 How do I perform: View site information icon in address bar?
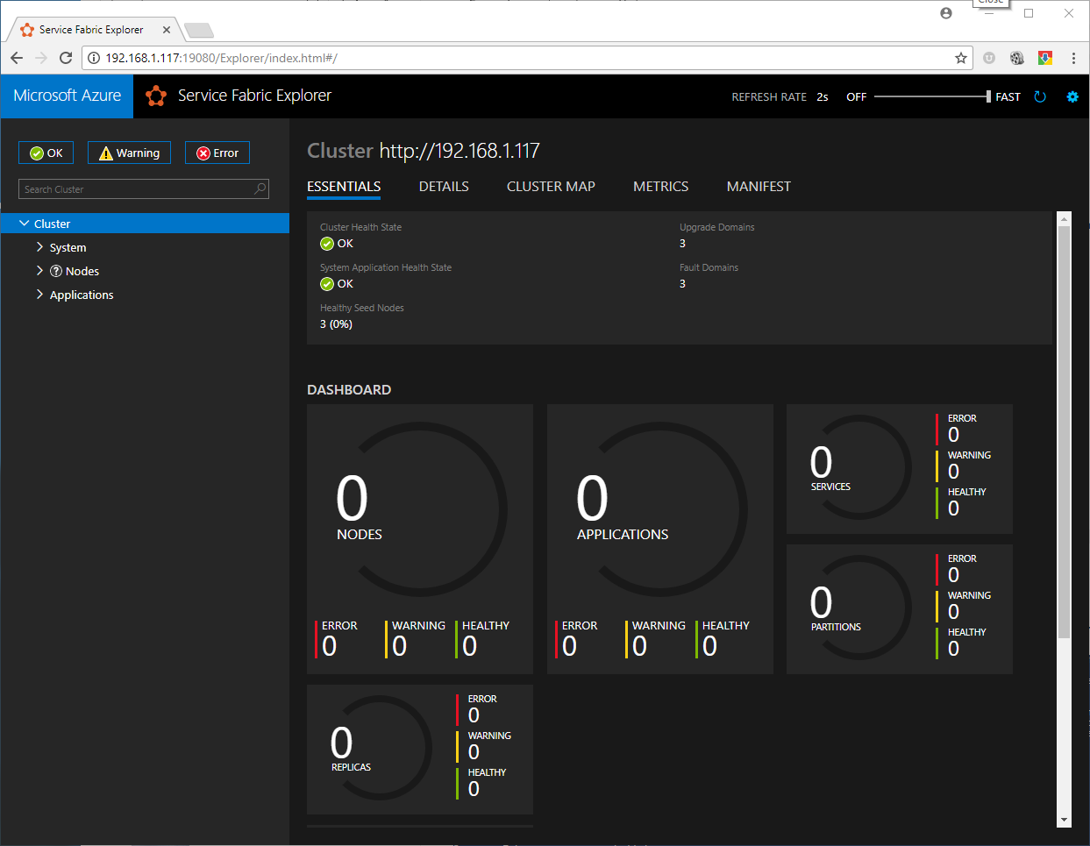pos(94,58)
